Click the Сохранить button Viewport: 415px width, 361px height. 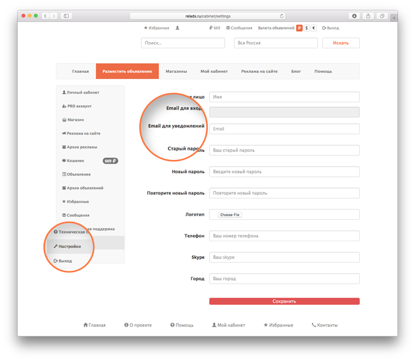(284, 301)
